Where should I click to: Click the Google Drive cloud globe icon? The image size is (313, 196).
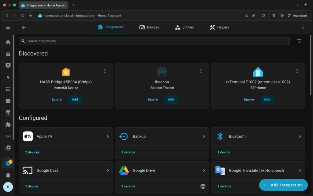(203, 186)
